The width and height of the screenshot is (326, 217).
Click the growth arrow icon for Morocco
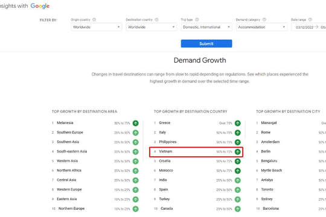[x=238, y=171]
